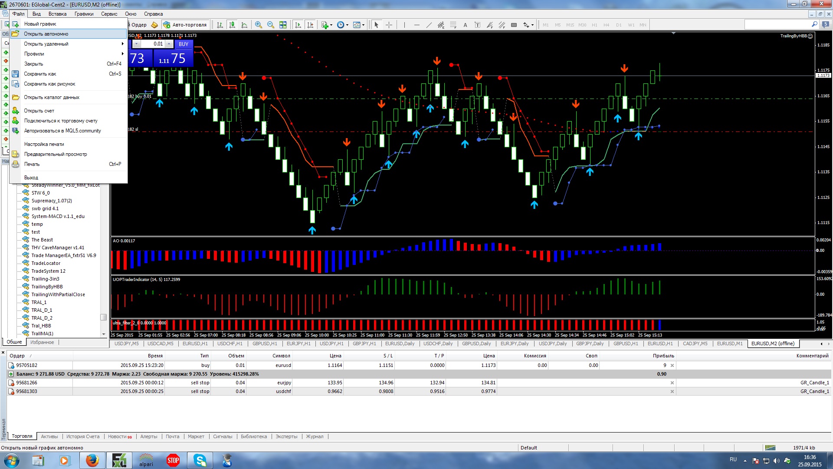The height and width of the screenshot is (469, 833).
Task: Click the zoom in magnifier icon
Action: click(259, 25)
